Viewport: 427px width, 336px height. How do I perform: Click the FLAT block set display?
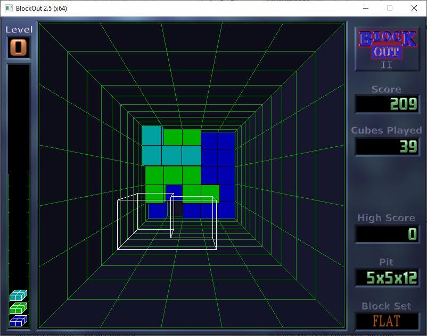[387, 321]
